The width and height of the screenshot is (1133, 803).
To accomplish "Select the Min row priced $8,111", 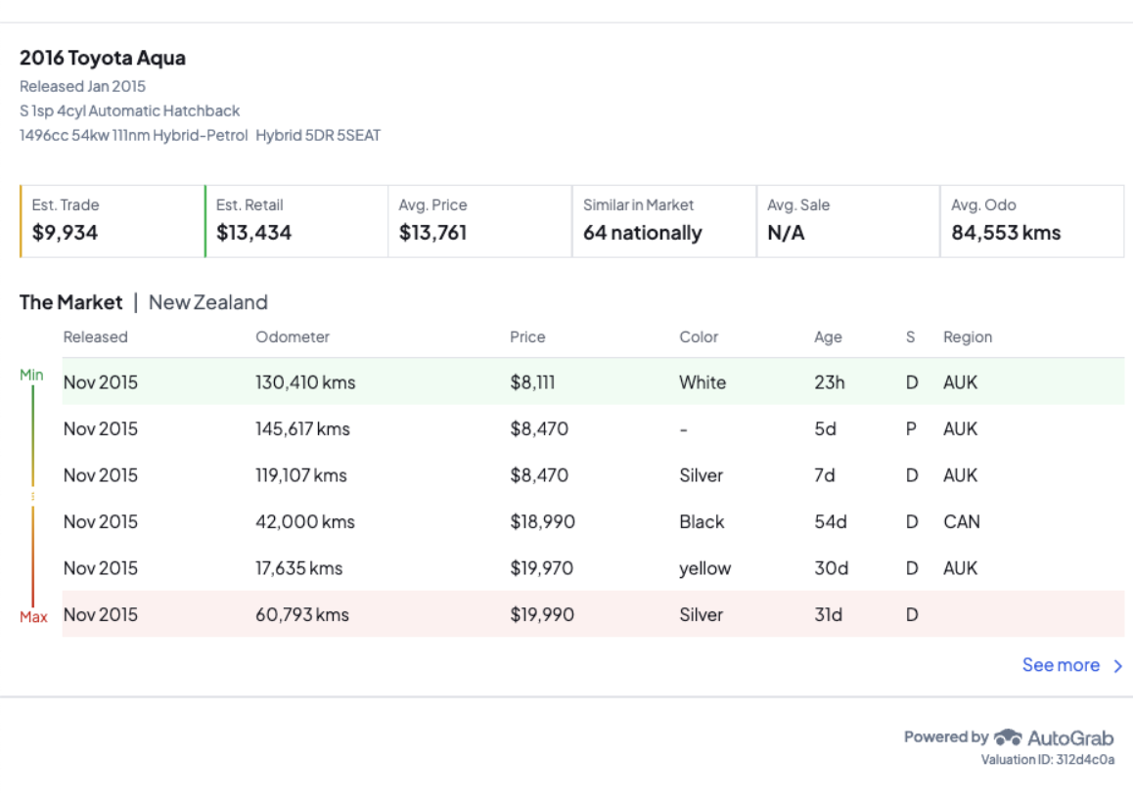I will 593,382.
